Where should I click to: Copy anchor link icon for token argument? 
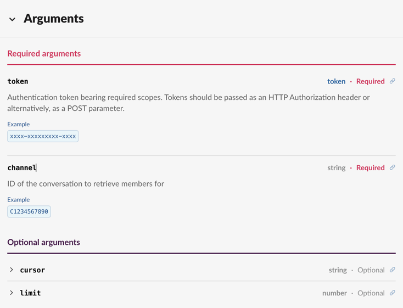click(x=393, y=81)
